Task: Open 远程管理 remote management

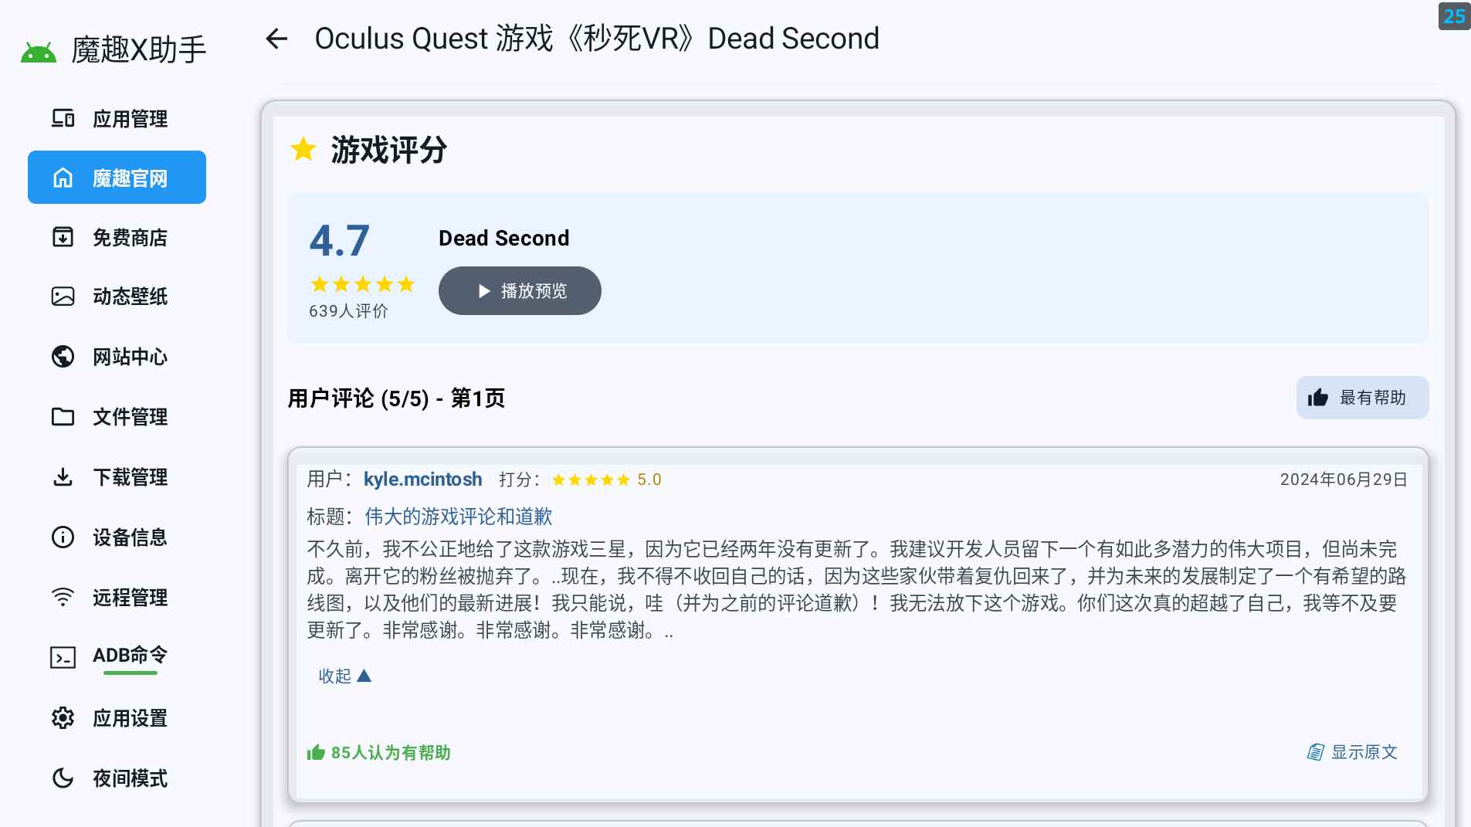Action: 117,598
